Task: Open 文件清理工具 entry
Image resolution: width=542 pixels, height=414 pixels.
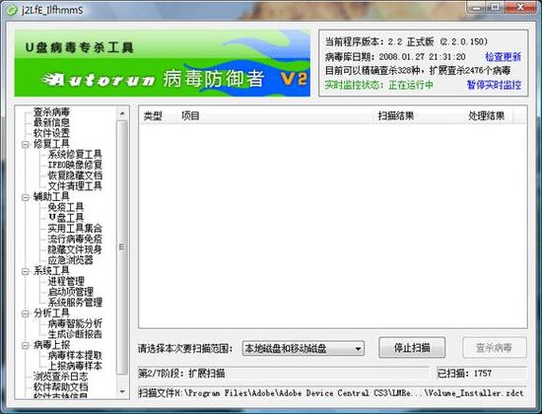Action: tap(75, 186)
